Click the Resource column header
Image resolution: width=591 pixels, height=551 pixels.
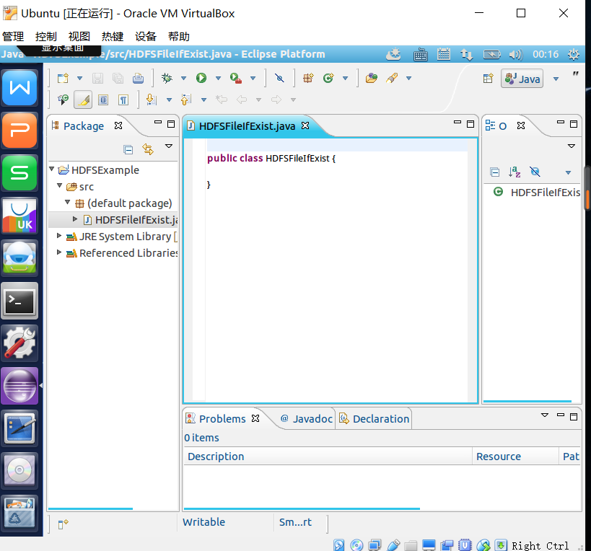click(515, 457)
